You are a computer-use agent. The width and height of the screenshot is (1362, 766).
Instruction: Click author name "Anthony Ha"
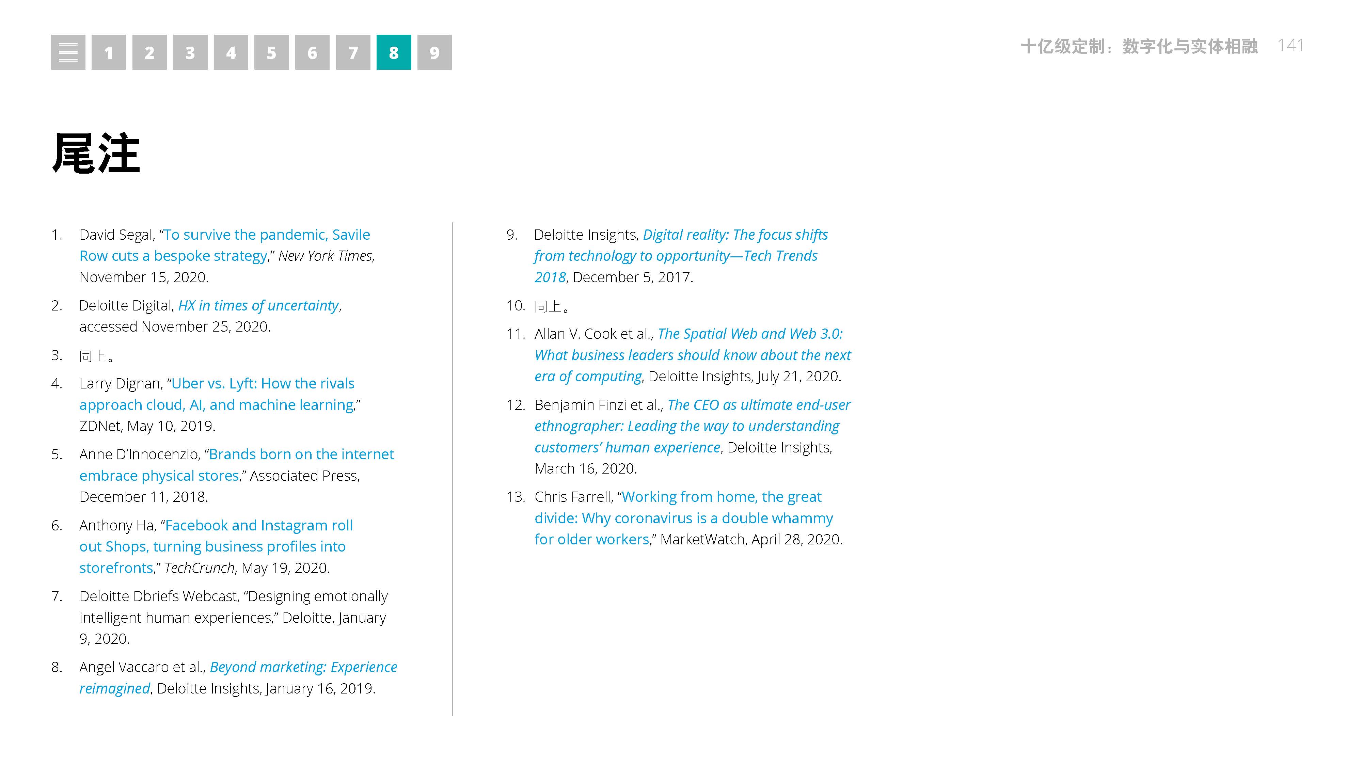tap(117, 525)
